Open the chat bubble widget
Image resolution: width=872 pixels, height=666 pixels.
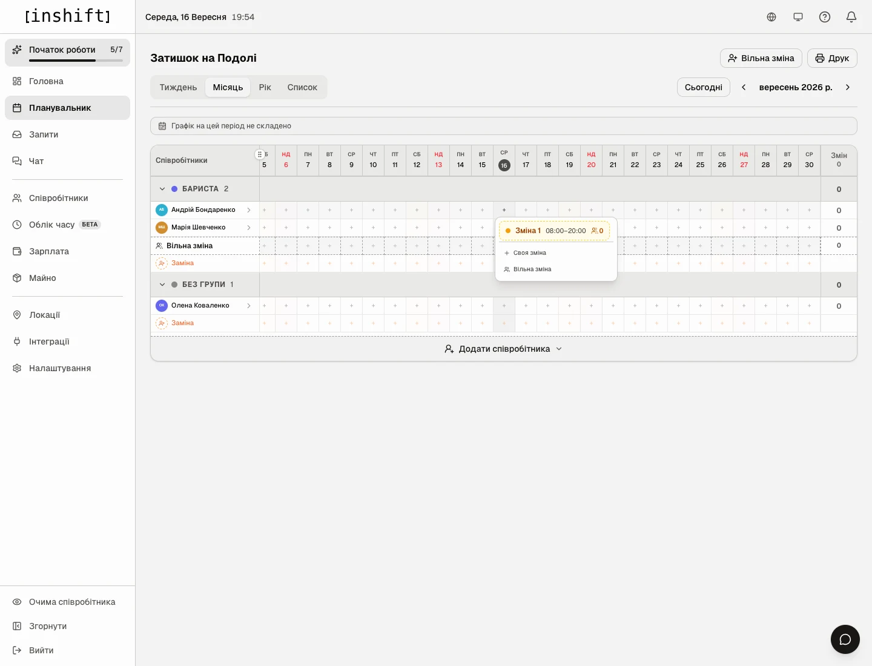coord(845,639)
